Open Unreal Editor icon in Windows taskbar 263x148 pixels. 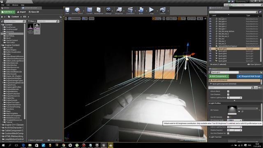click(104, 145)
